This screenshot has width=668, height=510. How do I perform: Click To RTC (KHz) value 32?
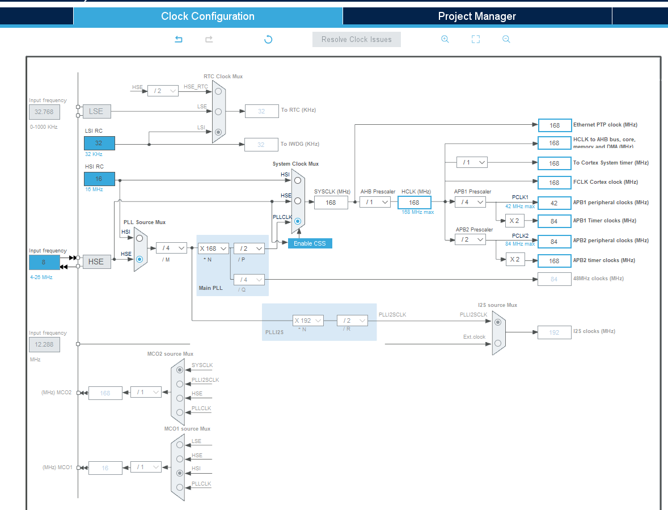(x=261, y=111)
